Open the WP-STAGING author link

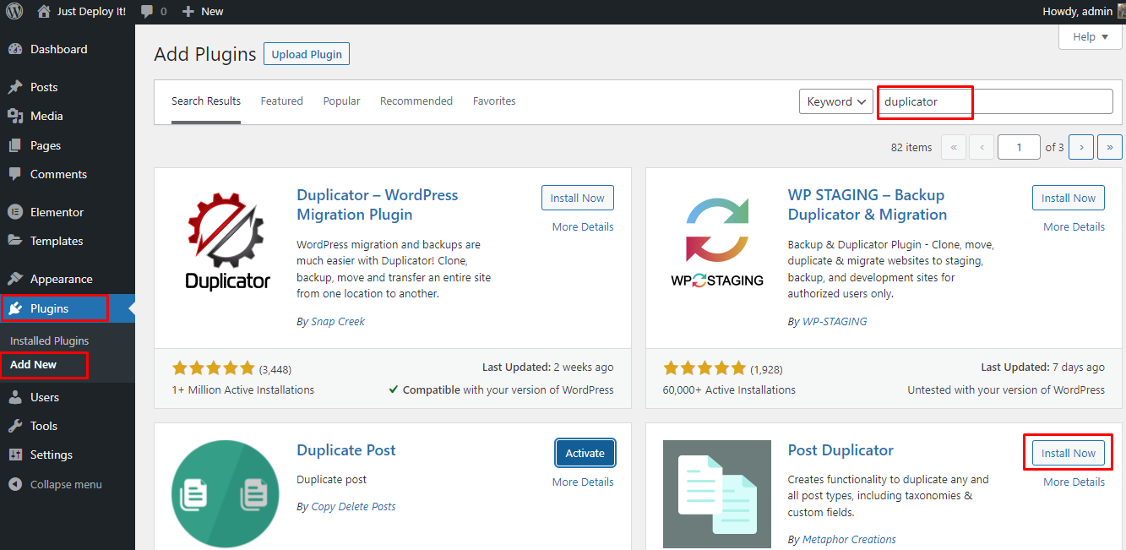click(835, 321)
